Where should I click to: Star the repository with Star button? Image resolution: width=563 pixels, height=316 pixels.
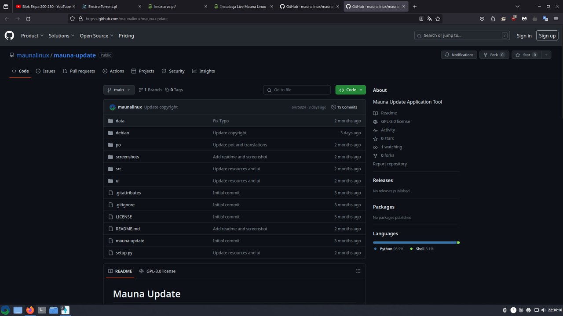526,55
